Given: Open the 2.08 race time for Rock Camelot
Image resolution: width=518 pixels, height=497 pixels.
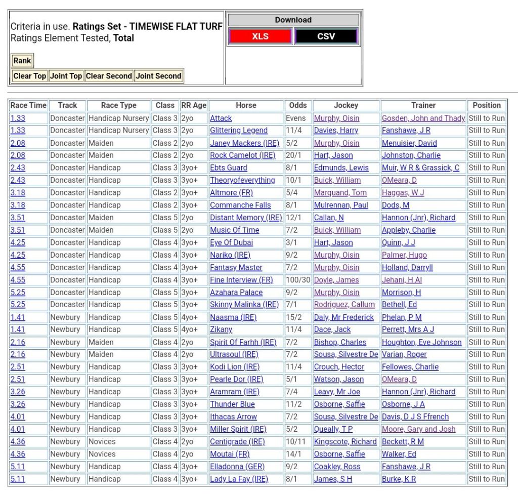Looking at the screenshot, I should [x=18, y=155].
